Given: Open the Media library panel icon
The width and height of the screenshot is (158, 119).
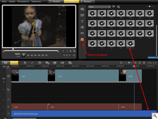Looking at the screenshot, I should pos(82,9).
